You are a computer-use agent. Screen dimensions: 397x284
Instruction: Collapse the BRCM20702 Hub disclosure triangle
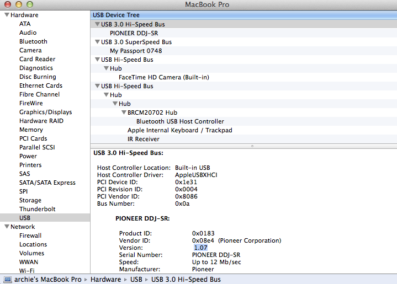coord(124,112)
